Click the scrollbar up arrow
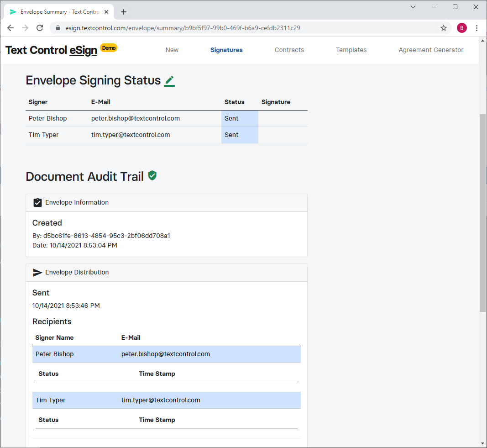The width and height of the screenshot is (487, 448). coord(482,41)
